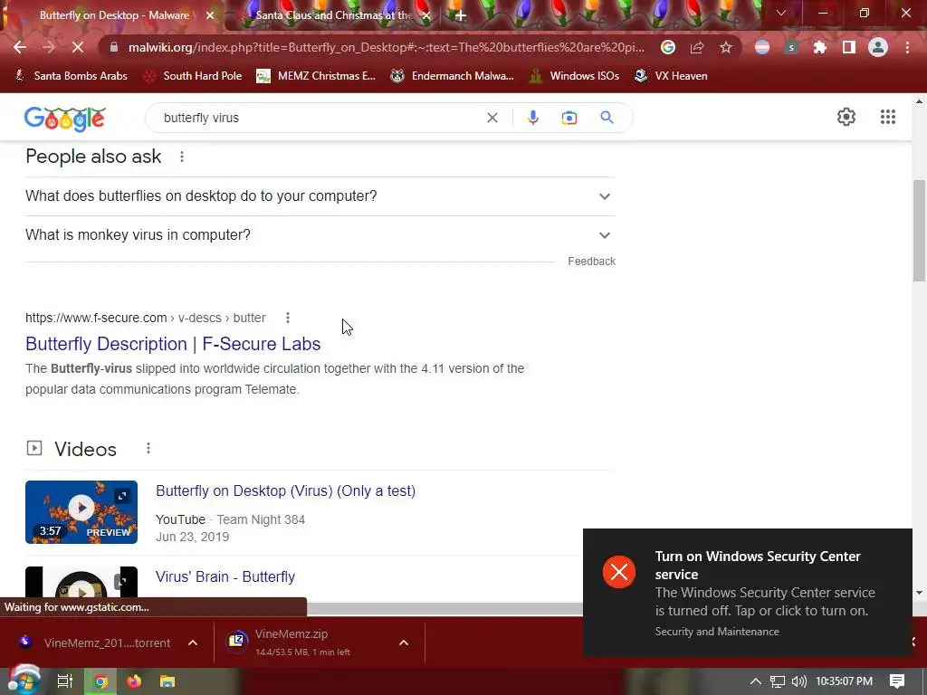Open MEMZ Christmas bookmark
The width and height of the screenshot is (927, 695).
pos(316,76)
